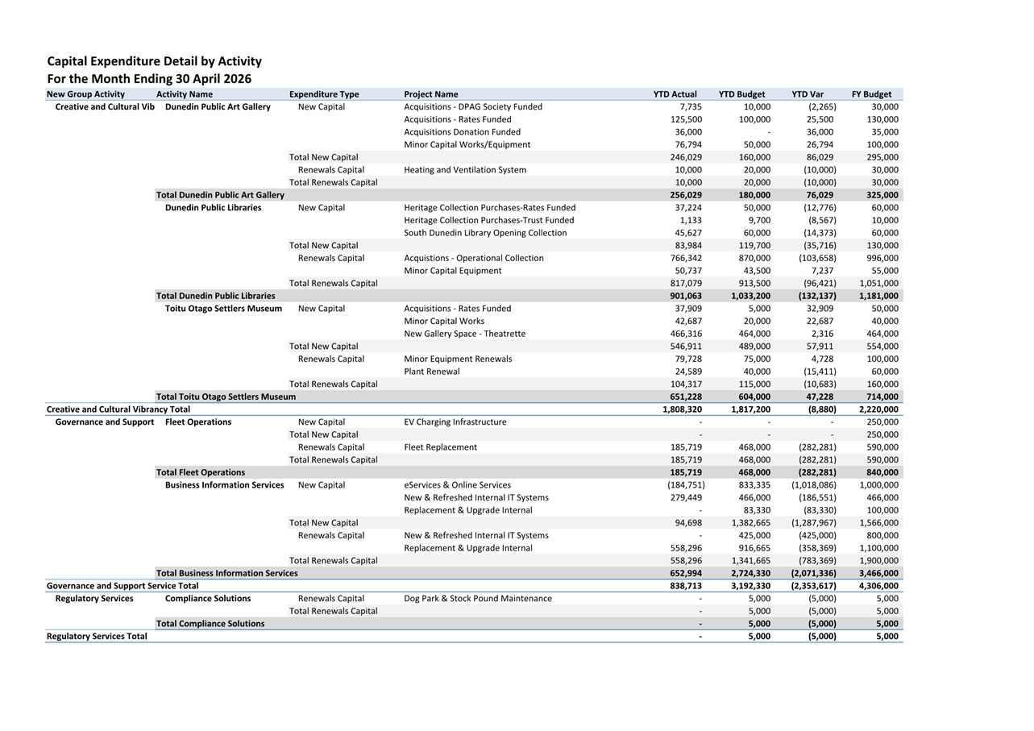Viewport: 1034px width, 731px height.
Task: Select the 'For the Month Ending 30 April 2026' subtitle
Action: 149,79
